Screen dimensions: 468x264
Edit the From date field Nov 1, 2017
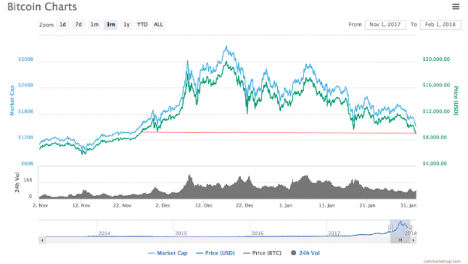(385, 25)
